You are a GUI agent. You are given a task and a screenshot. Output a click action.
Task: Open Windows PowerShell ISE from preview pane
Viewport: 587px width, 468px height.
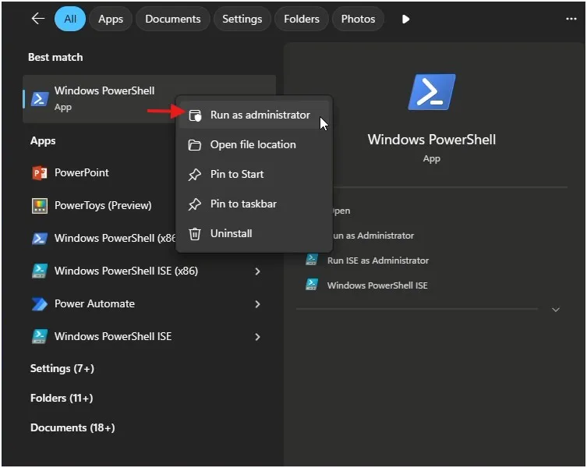377,285
